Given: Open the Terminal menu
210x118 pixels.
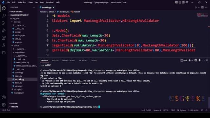Looking at the screenshot, I should (50, 2).
